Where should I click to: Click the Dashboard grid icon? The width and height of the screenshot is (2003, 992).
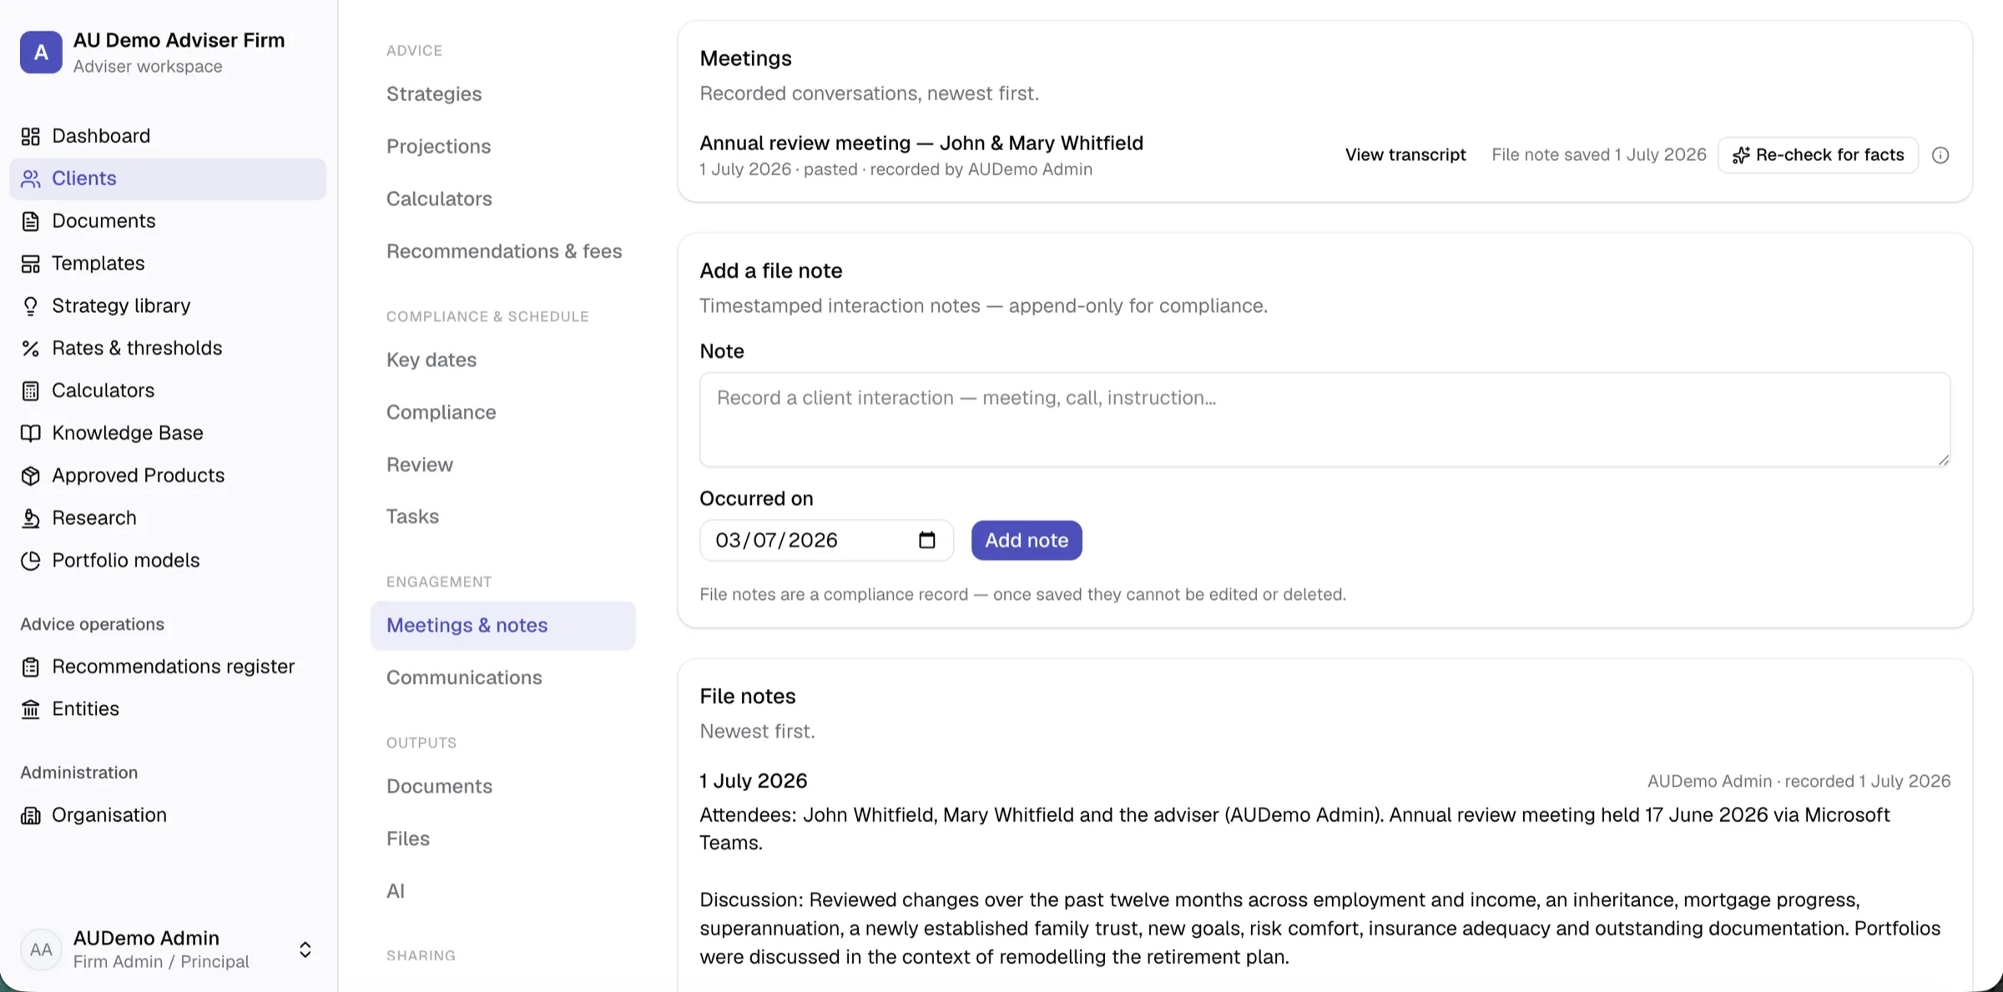click(31, 136)
